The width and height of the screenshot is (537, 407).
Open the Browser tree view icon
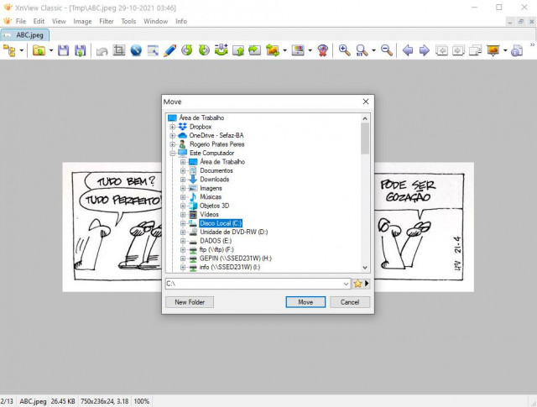(x=9, y=50)
